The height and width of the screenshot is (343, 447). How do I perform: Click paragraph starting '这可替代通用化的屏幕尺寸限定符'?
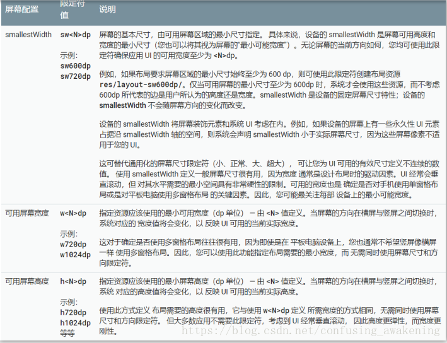click(269, 179)
